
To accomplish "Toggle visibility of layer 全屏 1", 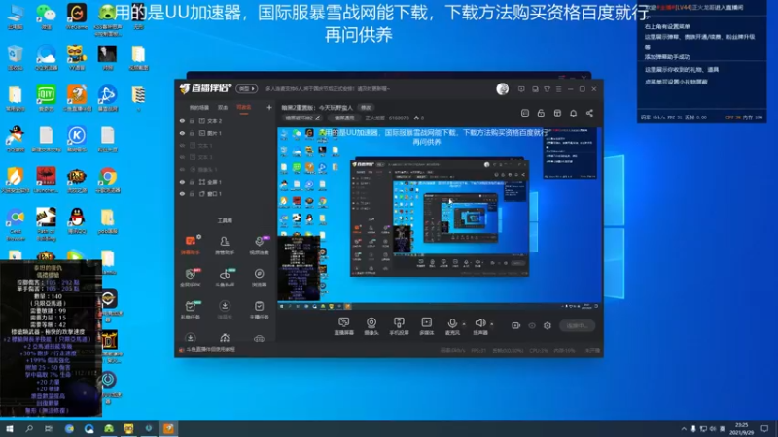I will click(182, 182).
